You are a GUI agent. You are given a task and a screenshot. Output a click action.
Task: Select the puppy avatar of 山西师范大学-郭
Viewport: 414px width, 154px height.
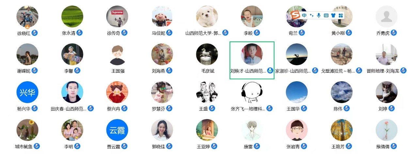[207, 16]
